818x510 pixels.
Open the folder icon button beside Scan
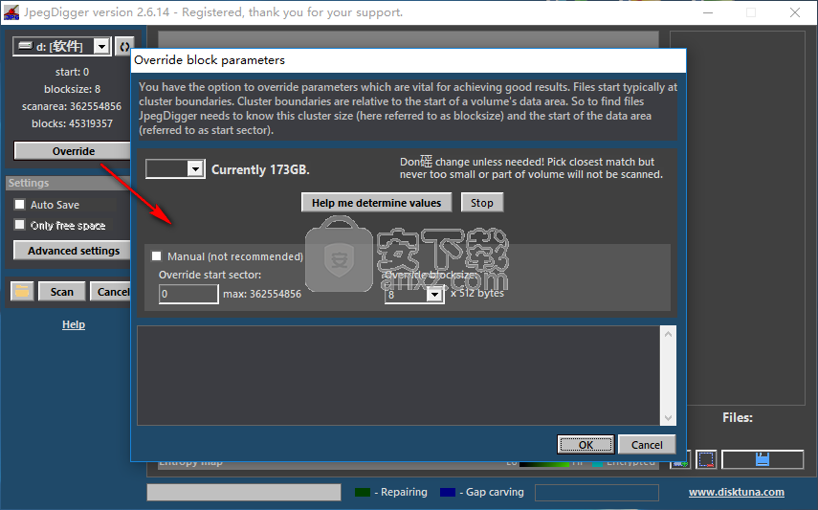[x=22, y=291]
